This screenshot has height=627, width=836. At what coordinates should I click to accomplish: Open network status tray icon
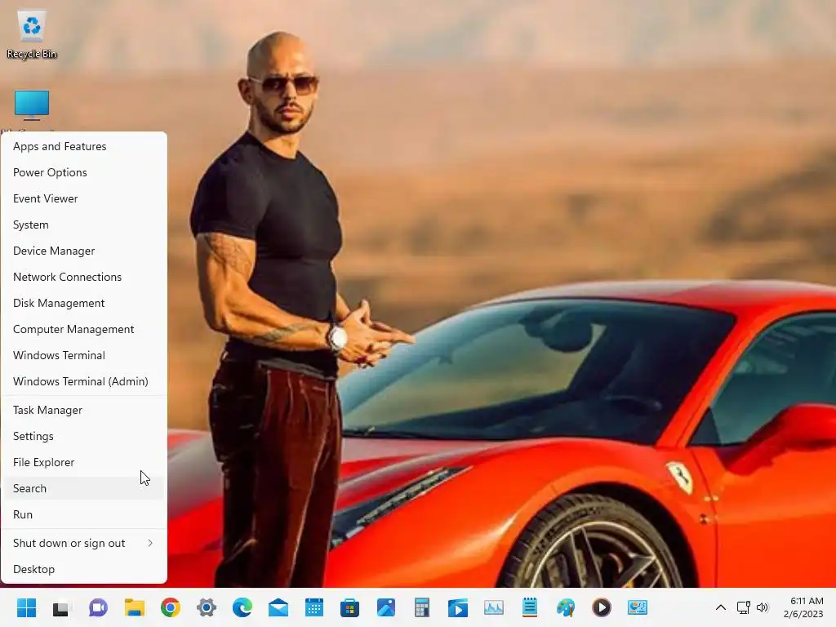click(743, 607)
